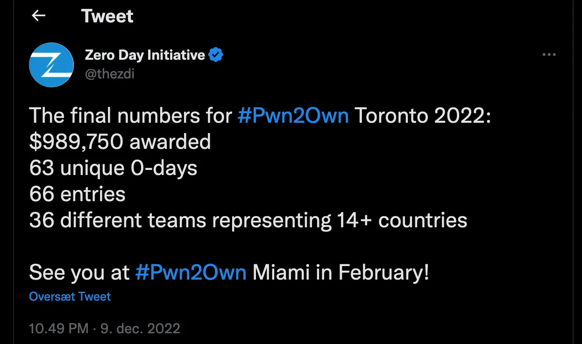The image size is (582, 344).
Task: Click the 63 unique 0-days line
Action: (113, 168)
